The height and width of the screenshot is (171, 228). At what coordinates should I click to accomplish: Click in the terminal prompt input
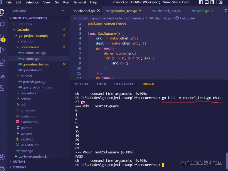click(x=163, y=165)
